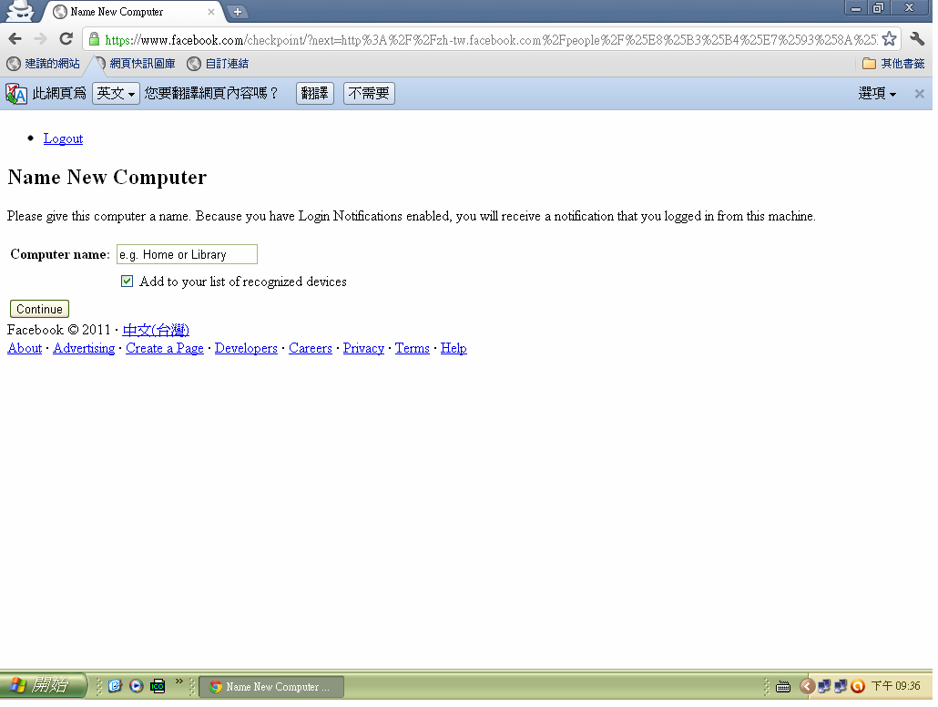The height and width of the screenshot is (707, 938).
Task: Click the 不需要 button
Action: pyautogui.click(x=369, y=94)
